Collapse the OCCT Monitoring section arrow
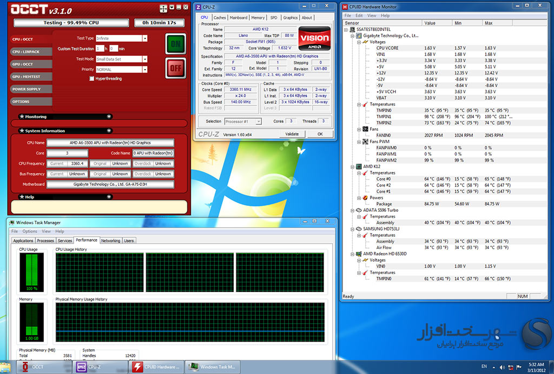This screenshot has width=554, height=374. (109, 116)
